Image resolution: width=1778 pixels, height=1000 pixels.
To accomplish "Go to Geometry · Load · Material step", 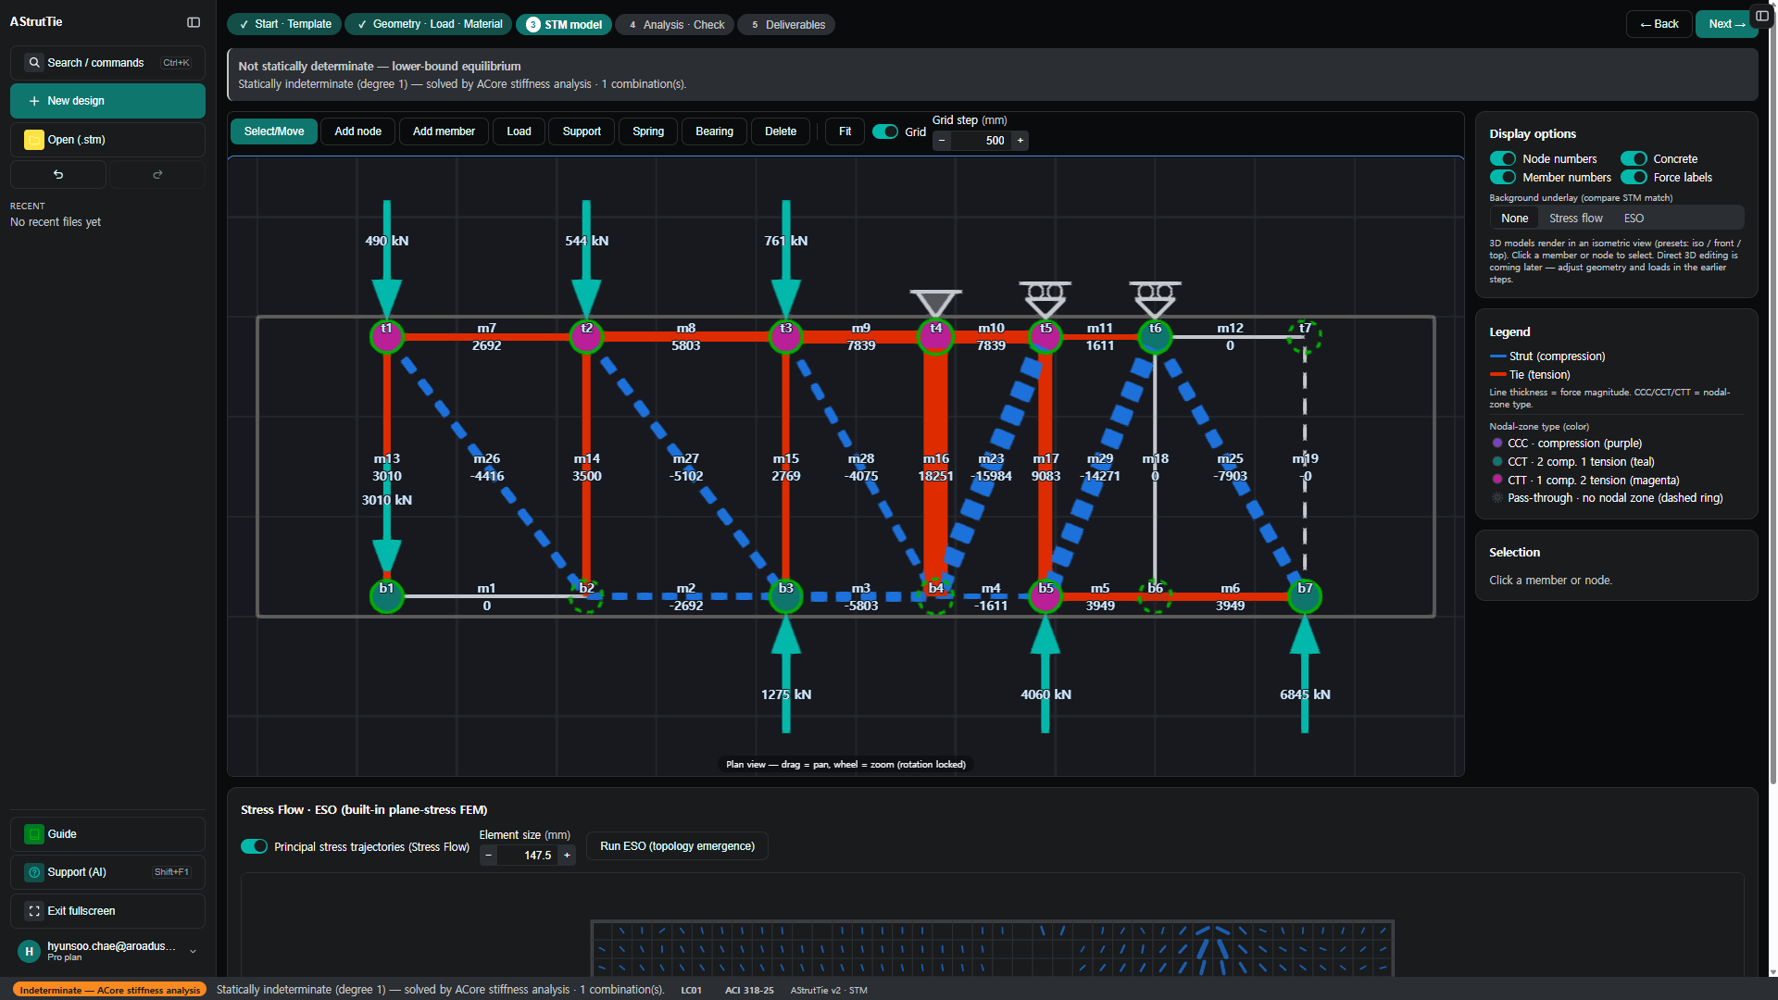I will 429,24.
